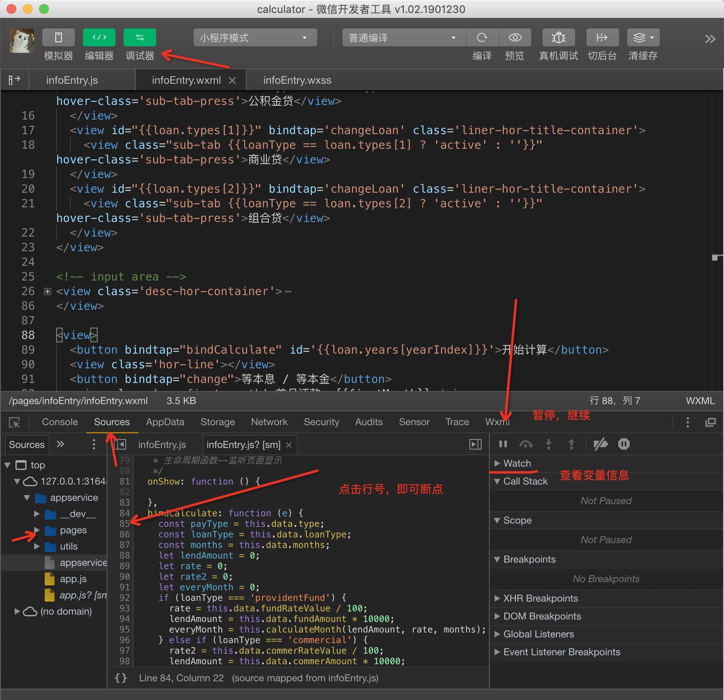This screenshot has height=700, width=724.
Task: Hide the debugger sidebar toggle icon
Action: (x=475, y=444)
